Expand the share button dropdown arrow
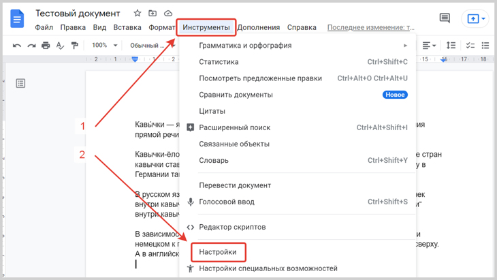 tap(483, 18)
